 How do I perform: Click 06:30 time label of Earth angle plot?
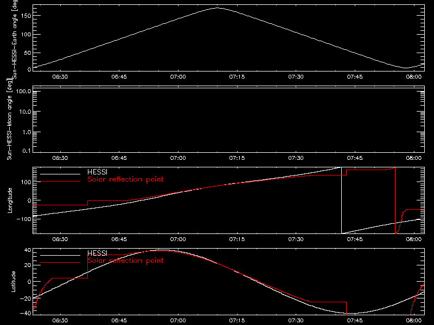point(60,76)
